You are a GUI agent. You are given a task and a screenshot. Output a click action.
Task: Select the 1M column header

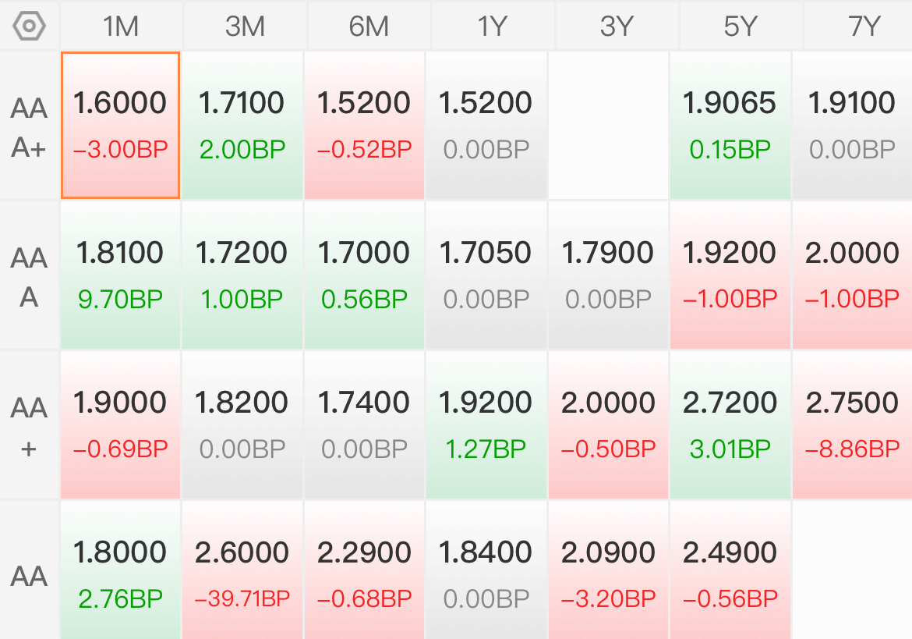[121, 27]
